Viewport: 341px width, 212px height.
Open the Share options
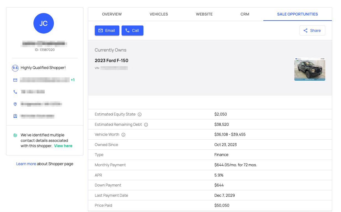point(312,30)
